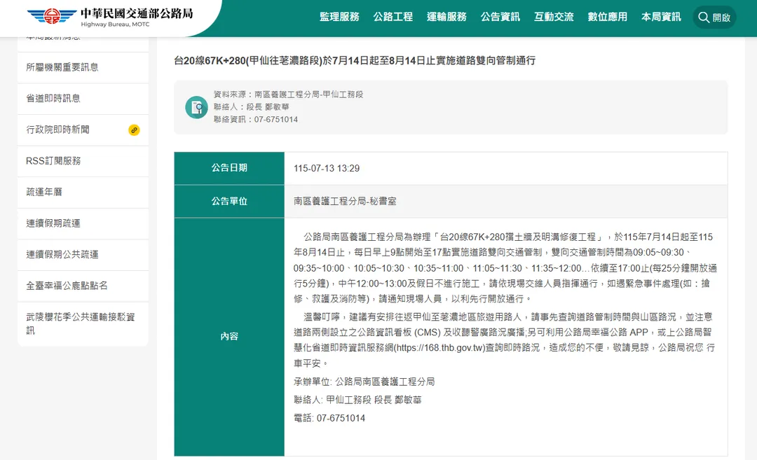Select 所屬機關重要訊息 in sidebar

(83, 67)
